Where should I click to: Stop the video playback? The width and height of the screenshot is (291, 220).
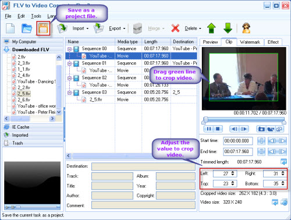(x=218, y=129)
